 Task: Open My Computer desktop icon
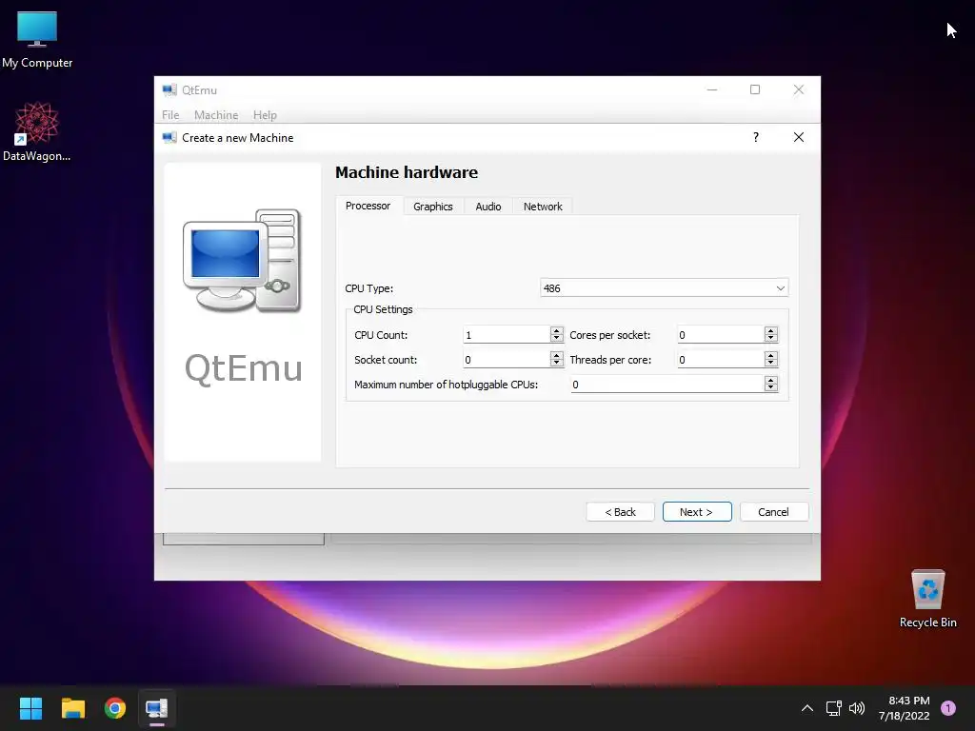coord(37,38)
